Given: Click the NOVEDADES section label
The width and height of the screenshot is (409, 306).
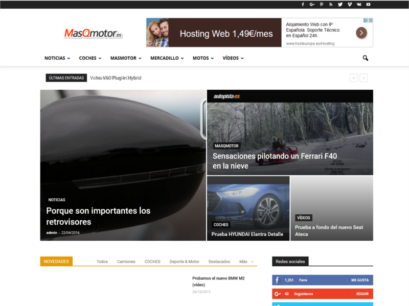Looking at the screenshot, I should (56, 261).
